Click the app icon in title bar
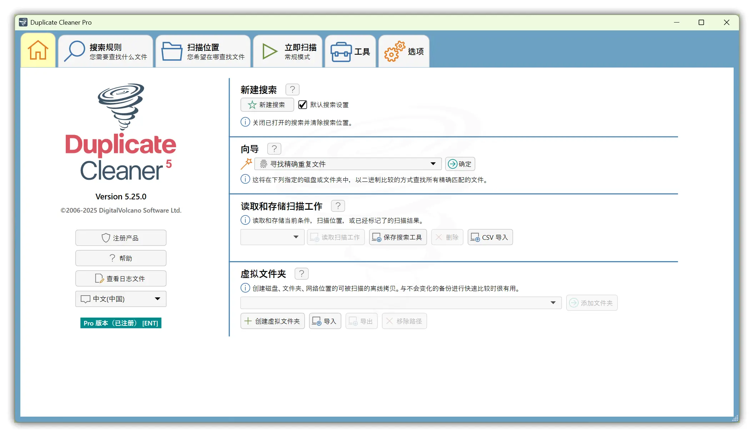The height and width of the screenshot is (437, 754). (23, 22)
